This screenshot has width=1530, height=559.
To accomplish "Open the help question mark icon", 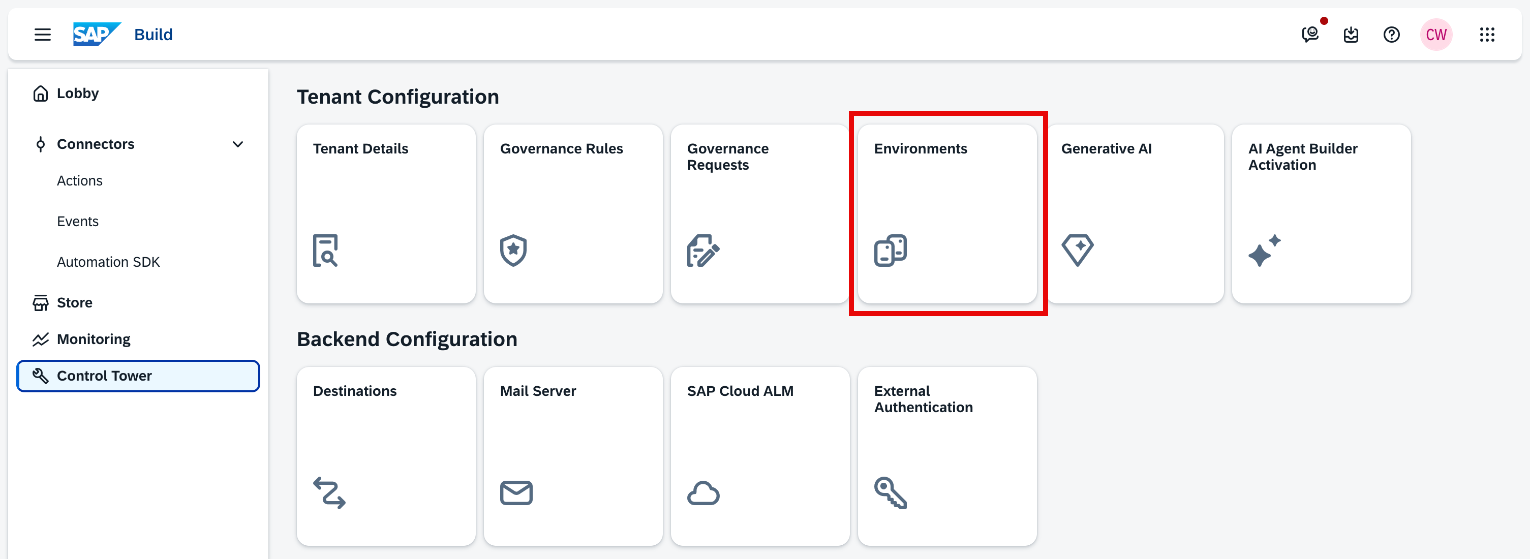I will pos(1391,35).
